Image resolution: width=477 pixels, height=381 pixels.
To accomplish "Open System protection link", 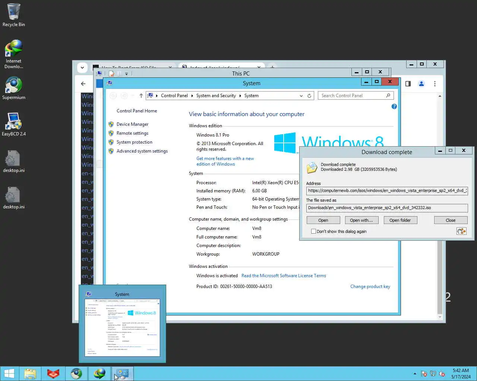I will click(134, 142).
